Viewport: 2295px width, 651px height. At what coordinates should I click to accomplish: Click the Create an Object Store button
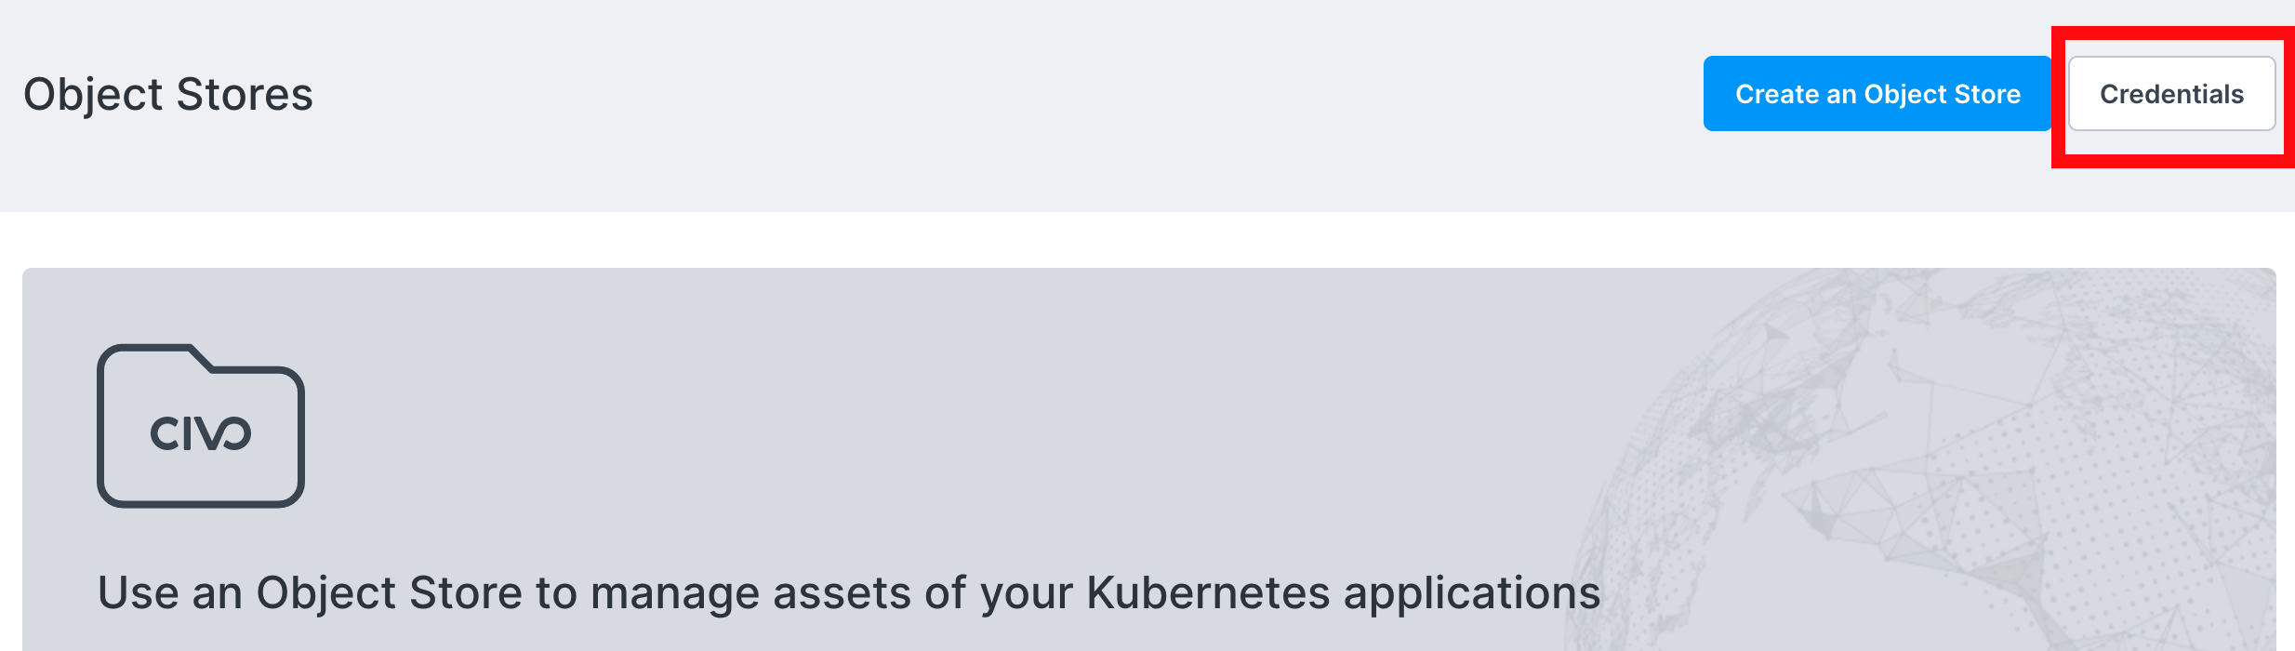pyautogui.click(x=1877, y=94)
